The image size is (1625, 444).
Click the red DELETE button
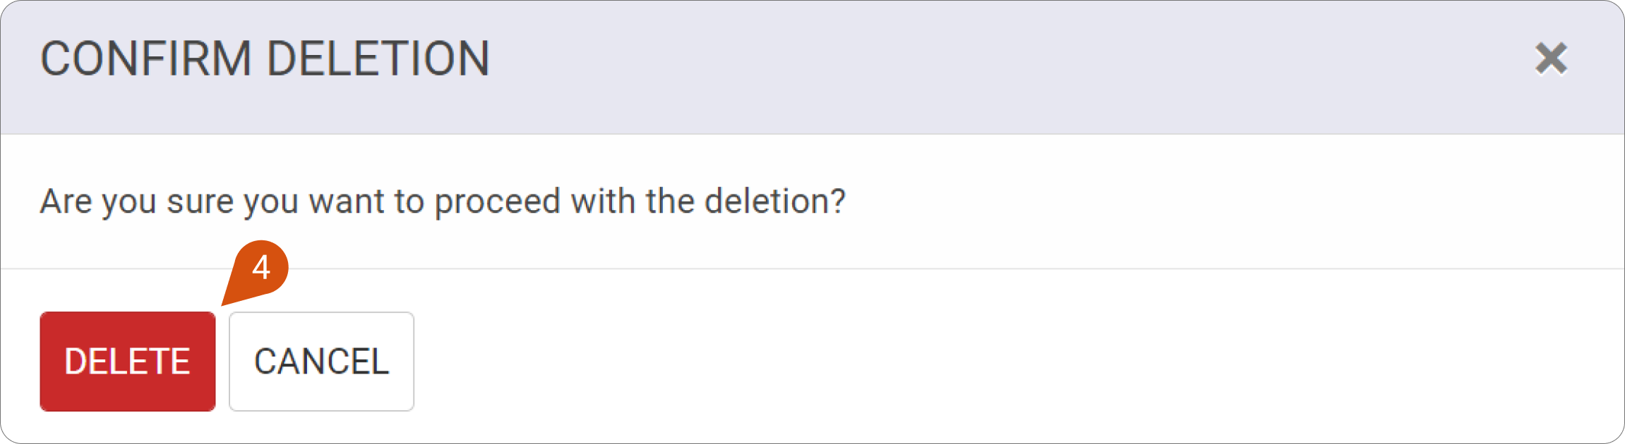pos(128,361)
